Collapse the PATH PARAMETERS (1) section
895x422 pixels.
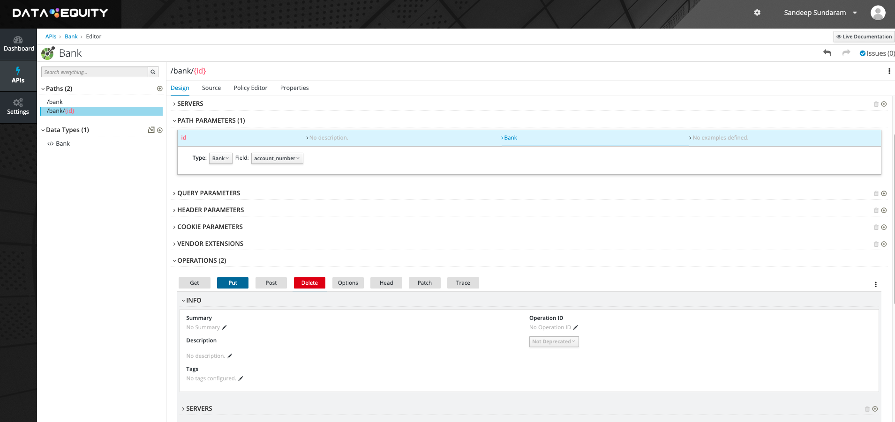click(209, 120)
